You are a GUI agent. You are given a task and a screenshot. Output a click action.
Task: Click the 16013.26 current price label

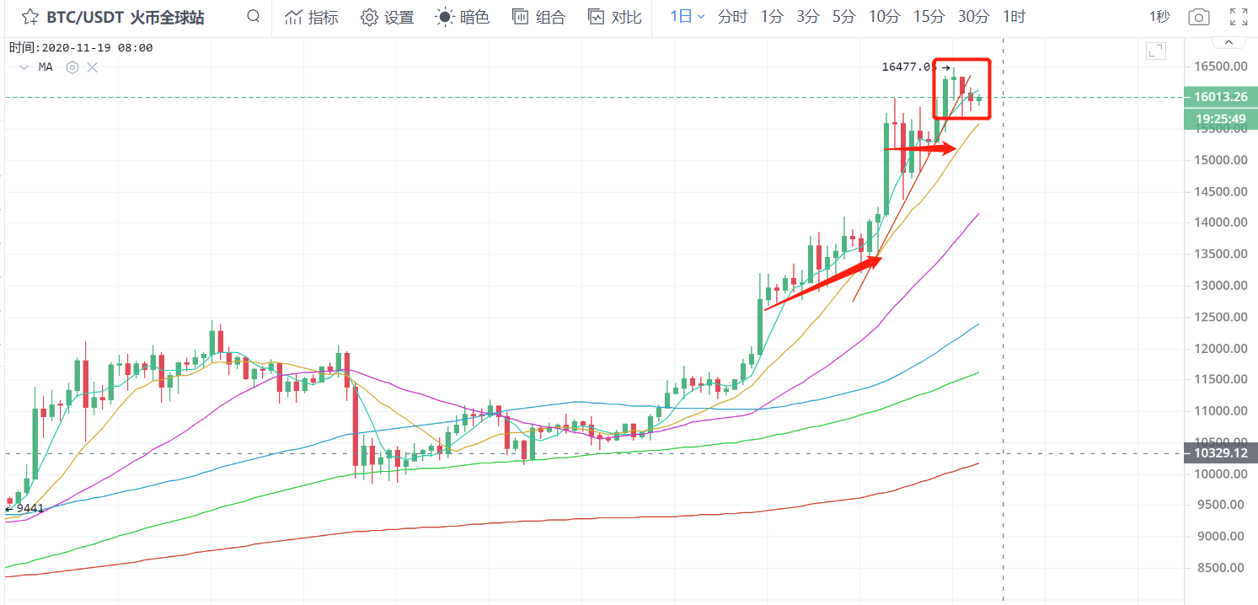[x=1220, y=97]
